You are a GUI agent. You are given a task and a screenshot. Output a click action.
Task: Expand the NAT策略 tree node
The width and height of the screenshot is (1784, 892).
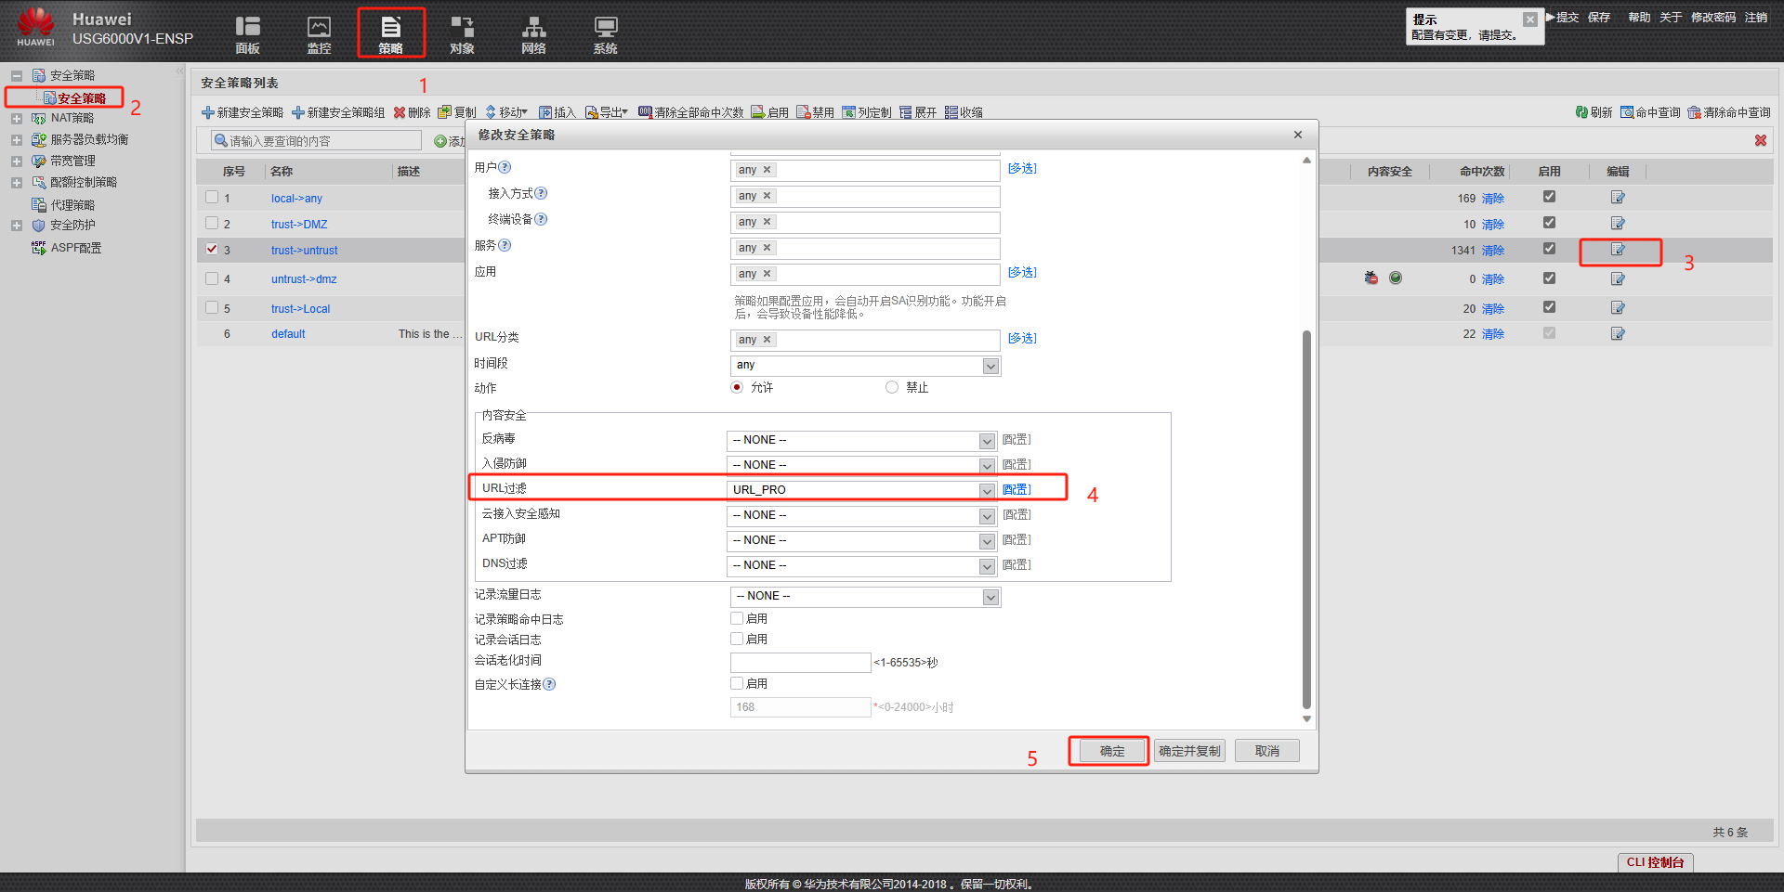tap(17, 119)
